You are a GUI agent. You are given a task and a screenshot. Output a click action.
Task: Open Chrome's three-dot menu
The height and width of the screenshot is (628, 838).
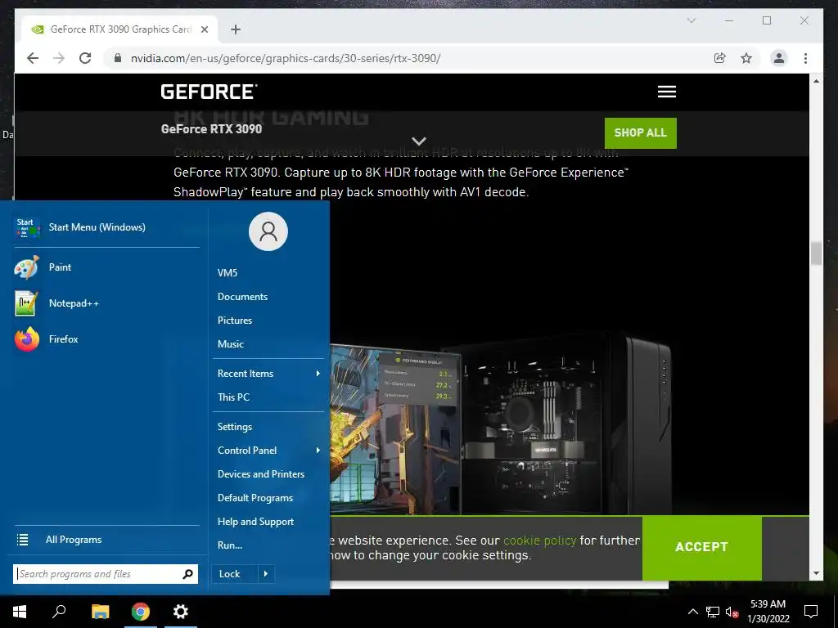(x=805, y=58)
